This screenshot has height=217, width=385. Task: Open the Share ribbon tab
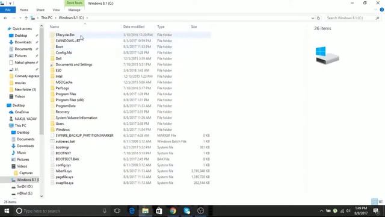[40, 10]
